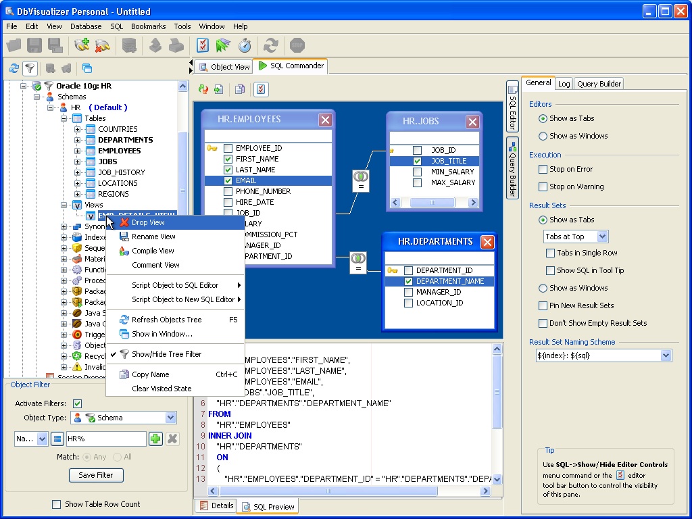The width and height of the screenshot is (692, 519).
Task: Click the stopwatch icon in main toolbar
Action: click(x=245, y=45)
